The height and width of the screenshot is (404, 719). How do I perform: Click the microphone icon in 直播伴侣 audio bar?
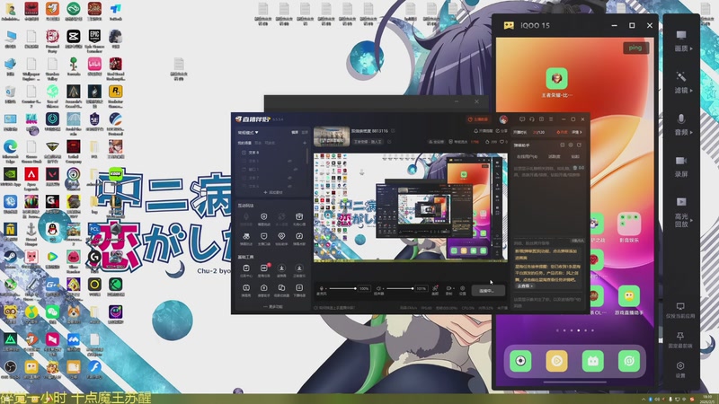click(321, 288)
